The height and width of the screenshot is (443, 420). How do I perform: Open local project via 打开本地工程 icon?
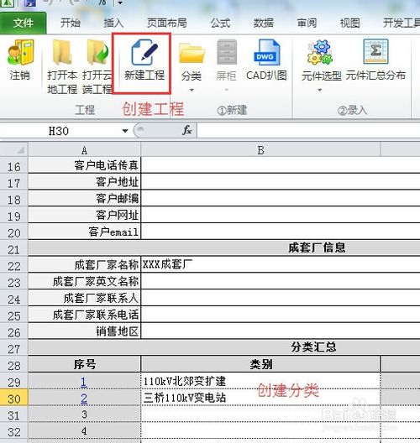tap(62, 52)
